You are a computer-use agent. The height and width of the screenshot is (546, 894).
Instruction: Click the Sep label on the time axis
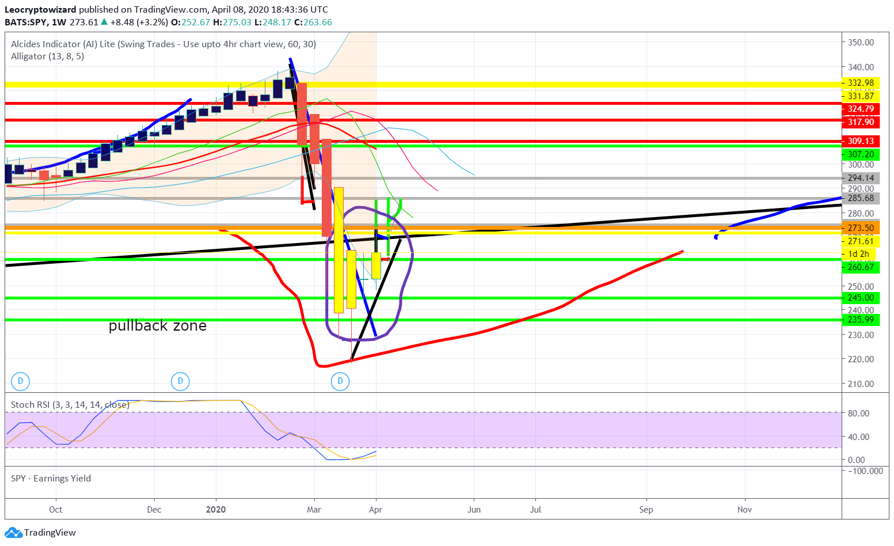(x=646, y=510)
